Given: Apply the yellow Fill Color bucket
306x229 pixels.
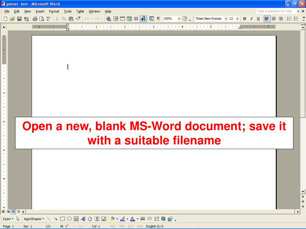Looking at the screenshot, I should point(113,219).
